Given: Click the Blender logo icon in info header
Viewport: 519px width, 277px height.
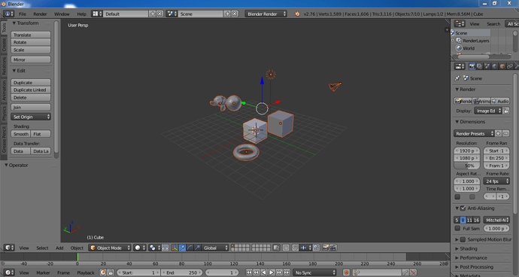Looking at the screenshot, I should point(297,14).
